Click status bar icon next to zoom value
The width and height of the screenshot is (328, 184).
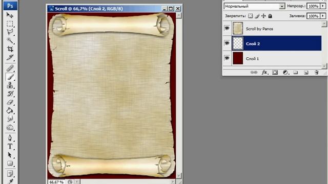click(x=70, y=182)
